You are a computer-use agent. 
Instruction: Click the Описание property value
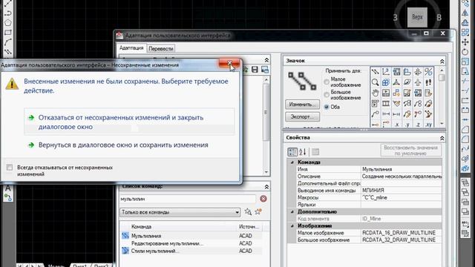[402, 177]
